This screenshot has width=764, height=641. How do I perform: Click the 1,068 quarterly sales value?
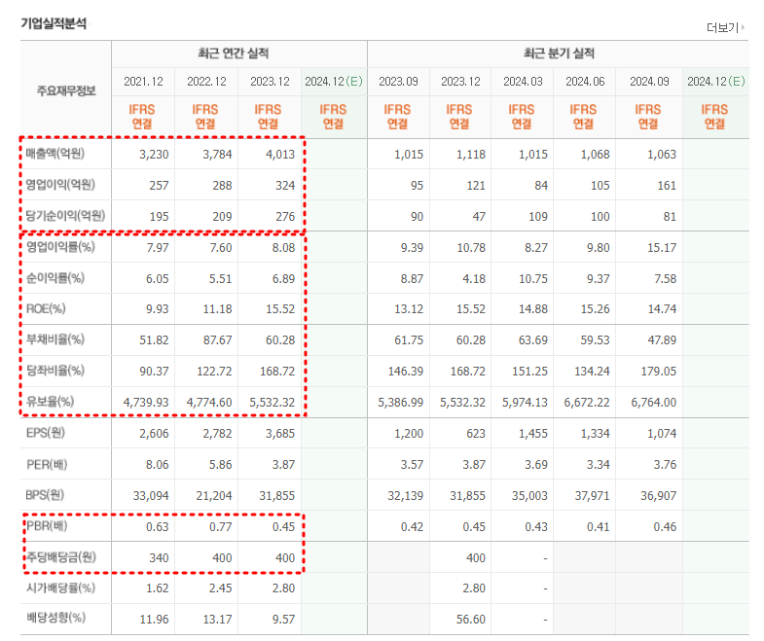[595, 155]
